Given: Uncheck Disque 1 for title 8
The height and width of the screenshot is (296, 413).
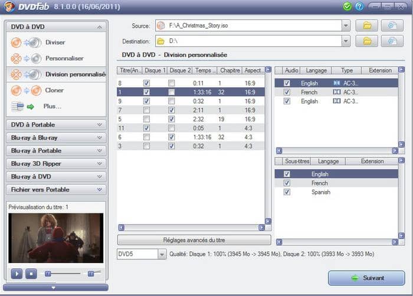Looking at the screenshot, I should [x=146, y=83].
